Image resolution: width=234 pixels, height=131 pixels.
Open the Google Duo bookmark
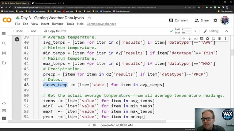[106, 11]
